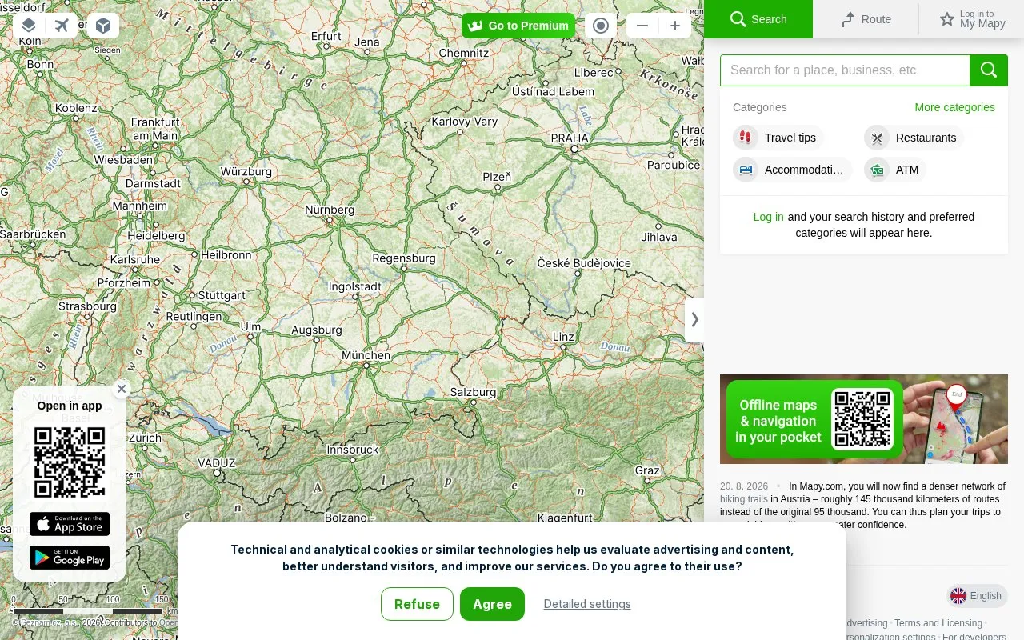
Task: Click the Praha city label on map
Action: 570,138
